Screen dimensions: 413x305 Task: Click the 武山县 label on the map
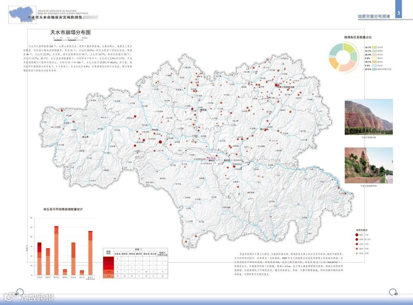click(85, 137)
